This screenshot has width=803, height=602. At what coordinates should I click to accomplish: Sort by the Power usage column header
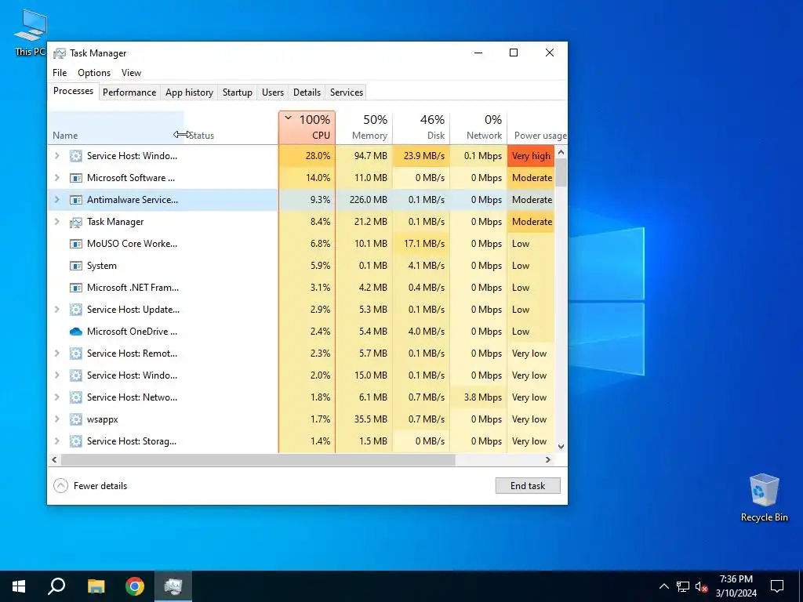[x=537, y=128]
